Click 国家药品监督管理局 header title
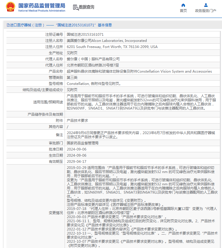This screenshot has height=248, width=222. pos(42,6)
